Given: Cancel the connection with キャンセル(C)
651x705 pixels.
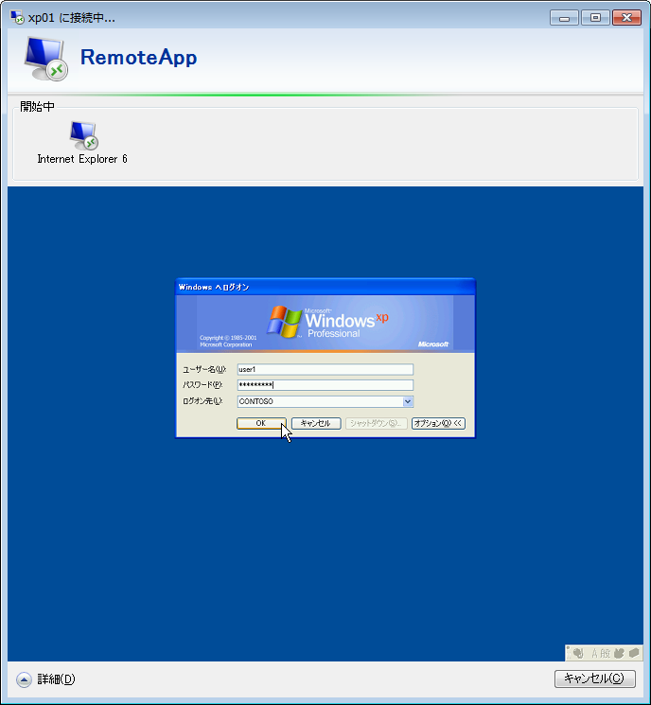Looking at the screenshot, I should coord(594,679).
